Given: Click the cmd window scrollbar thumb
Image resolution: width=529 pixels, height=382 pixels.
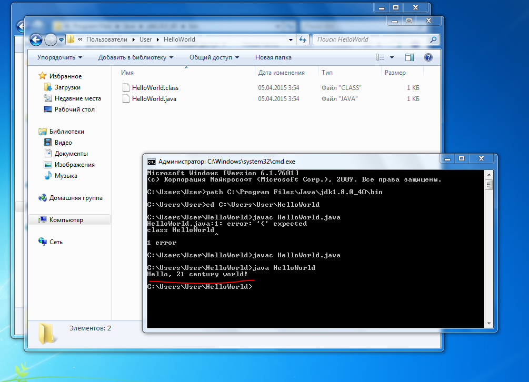Looking at the screenshot, I should (x=488, y=185).
